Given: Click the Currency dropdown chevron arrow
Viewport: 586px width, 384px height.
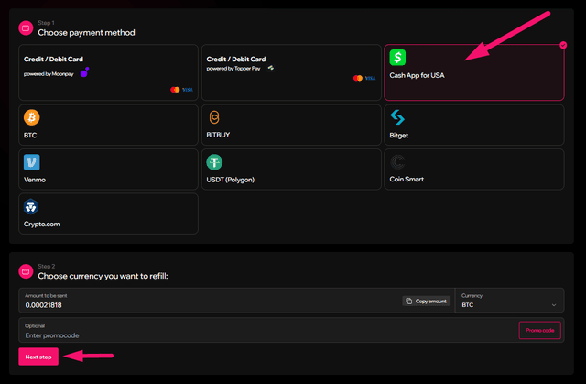Looking at the screenshot, I should point(554,305).
